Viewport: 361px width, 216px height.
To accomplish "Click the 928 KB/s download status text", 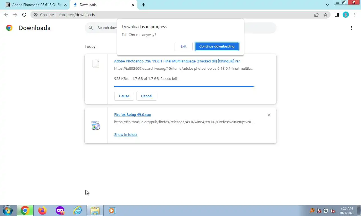I will tap(146, 78).
